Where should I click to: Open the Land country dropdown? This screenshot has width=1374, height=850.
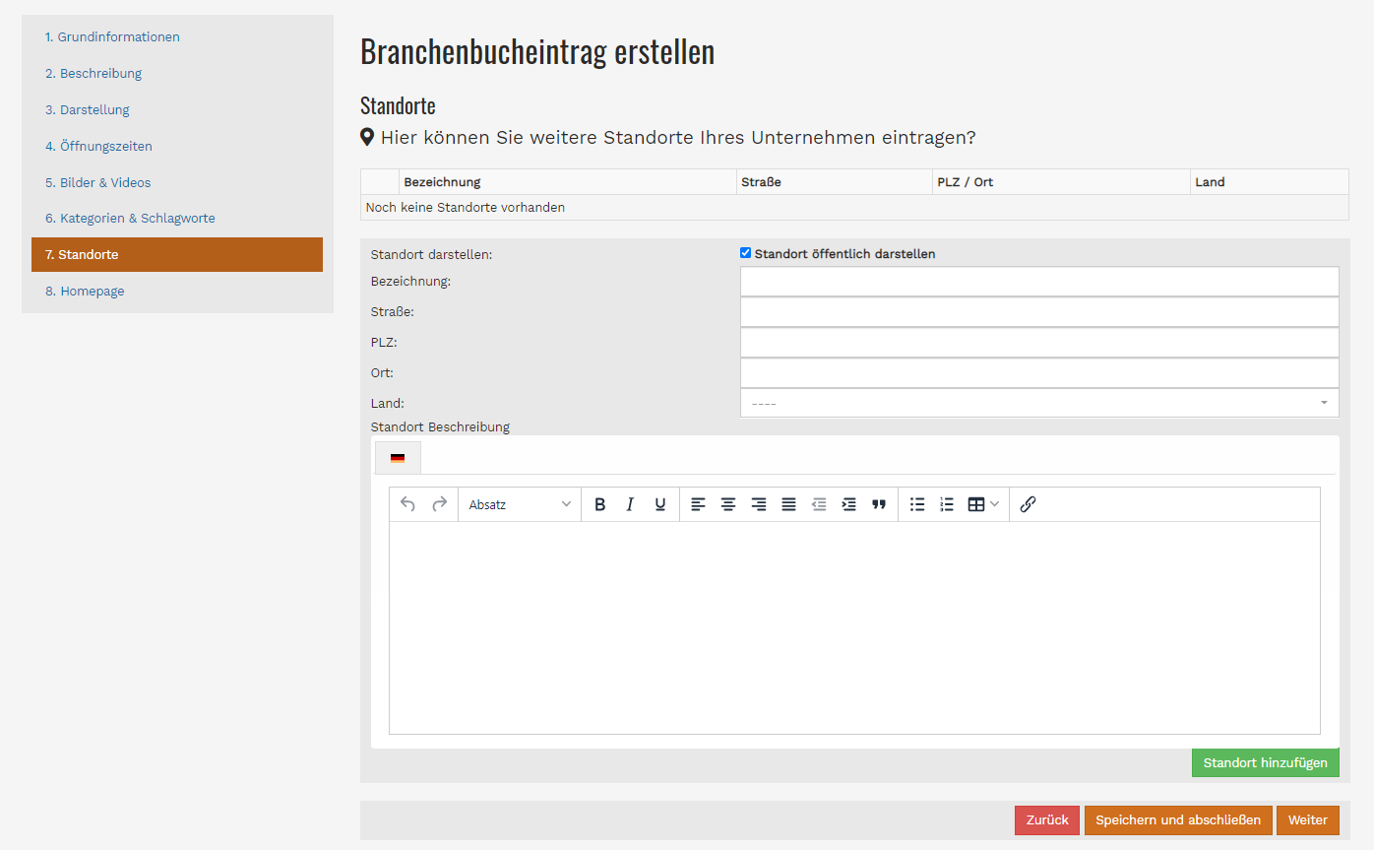1039,403
